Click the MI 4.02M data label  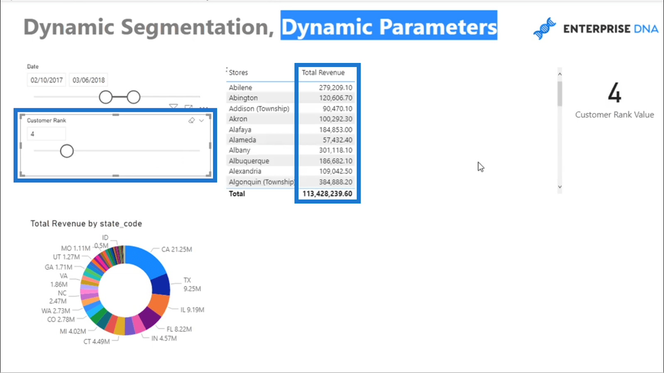tap(73, 331)
